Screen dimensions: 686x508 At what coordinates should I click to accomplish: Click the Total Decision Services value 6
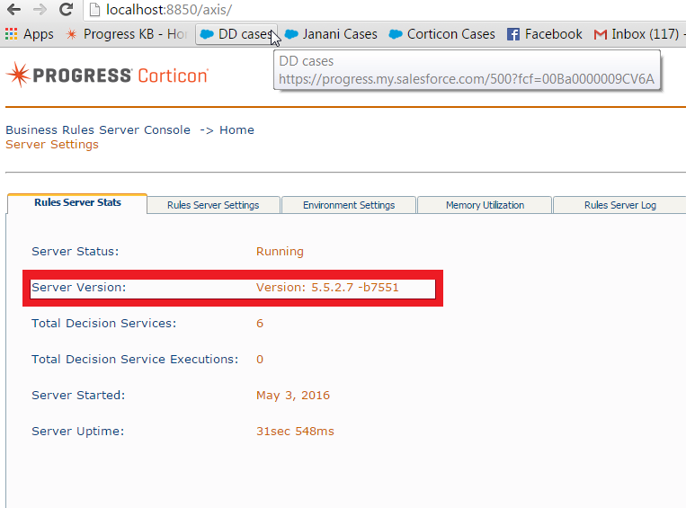[260, 324]
